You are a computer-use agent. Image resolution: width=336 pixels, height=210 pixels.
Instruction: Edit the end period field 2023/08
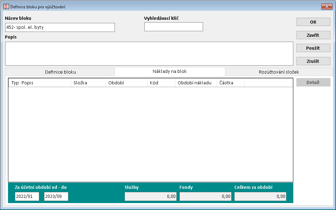[x=56, y=196]
